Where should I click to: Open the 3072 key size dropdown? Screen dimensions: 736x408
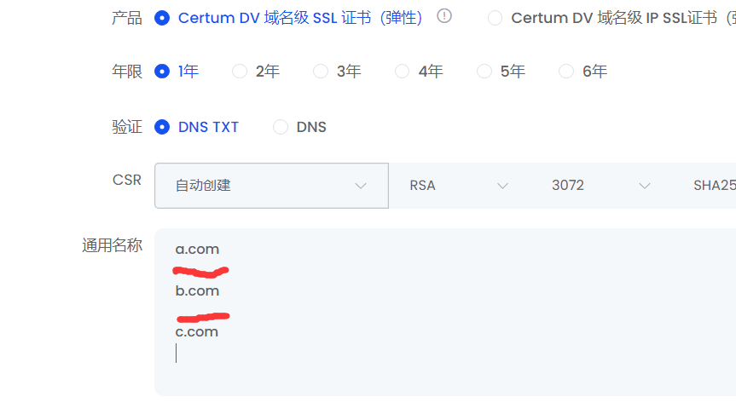[x=600, y=185]
